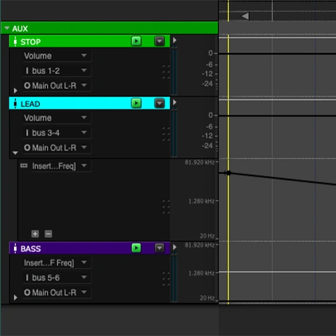Click the arrow right of LEAD header

pyautogui.click(x=175, y=102)
